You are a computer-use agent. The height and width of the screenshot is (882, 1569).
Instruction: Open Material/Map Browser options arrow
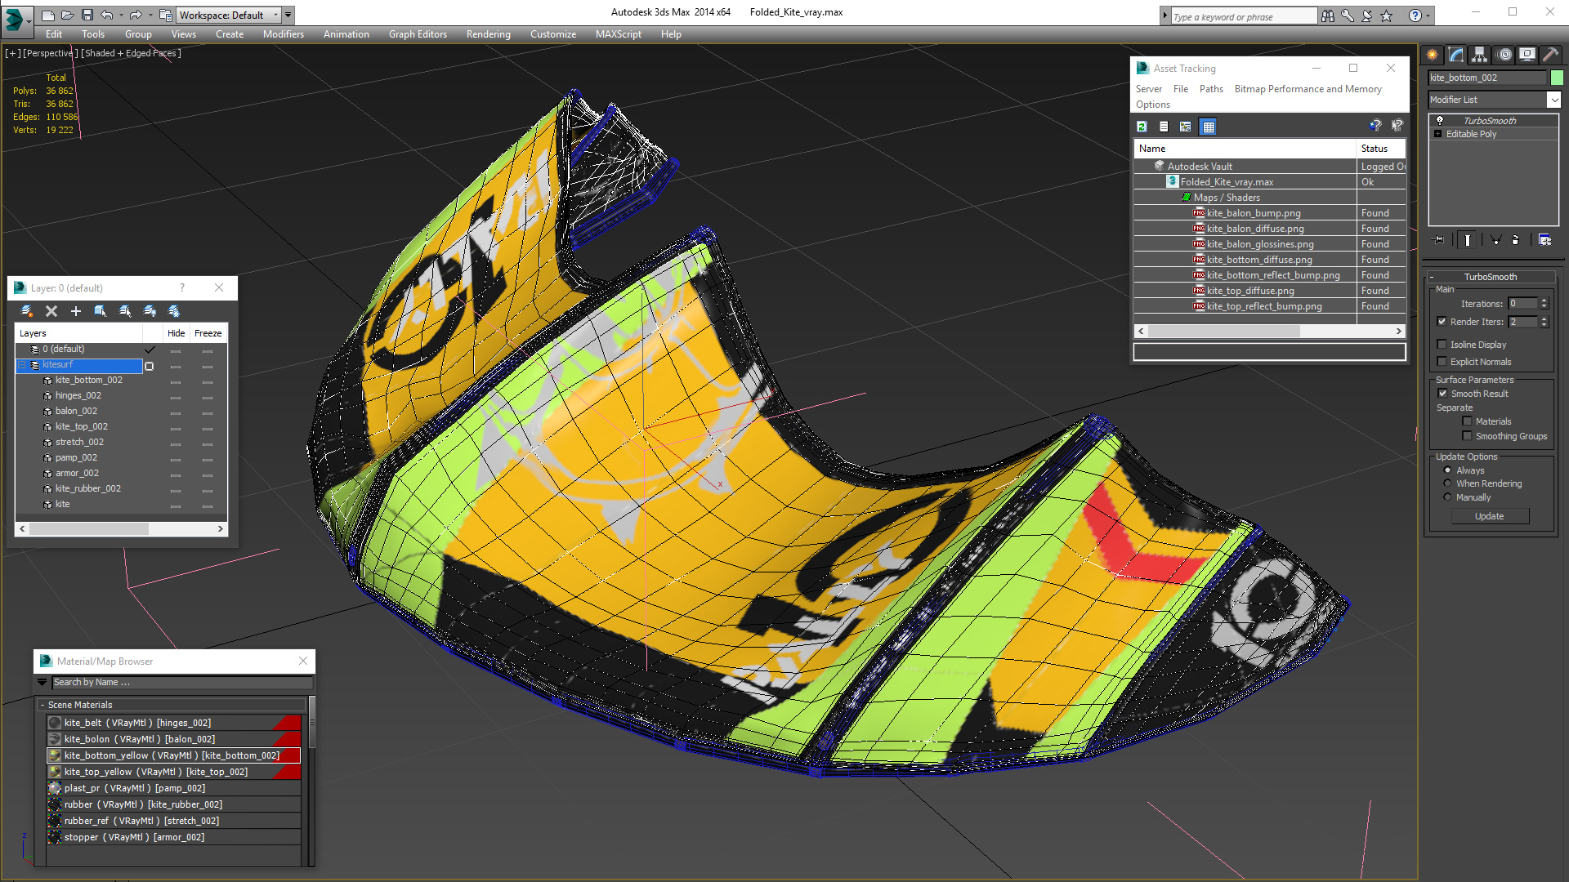[x=42, y=682]
